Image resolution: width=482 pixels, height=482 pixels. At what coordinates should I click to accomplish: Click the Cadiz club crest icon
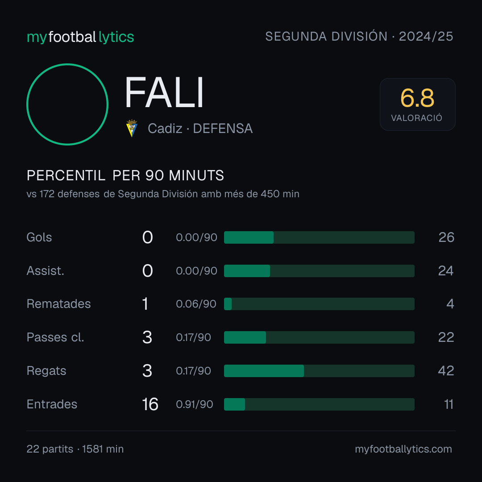132,128
